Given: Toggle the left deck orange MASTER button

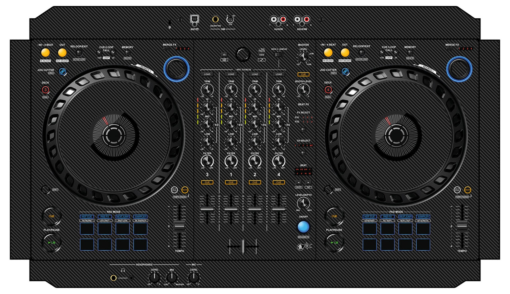Looking at the screenshot, I should (x=184, y=190).
